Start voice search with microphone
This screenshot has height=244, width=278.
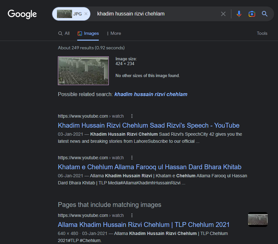(x=239, y=14)
